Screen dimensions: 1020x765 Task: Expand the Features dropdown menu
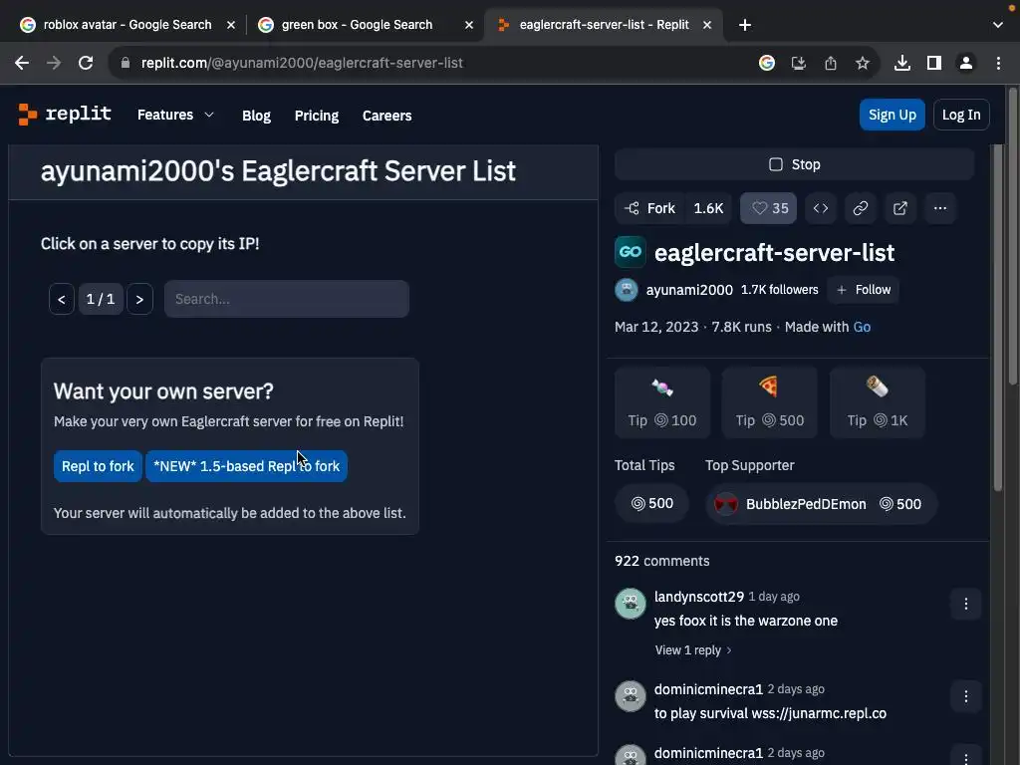coord(175,116)
